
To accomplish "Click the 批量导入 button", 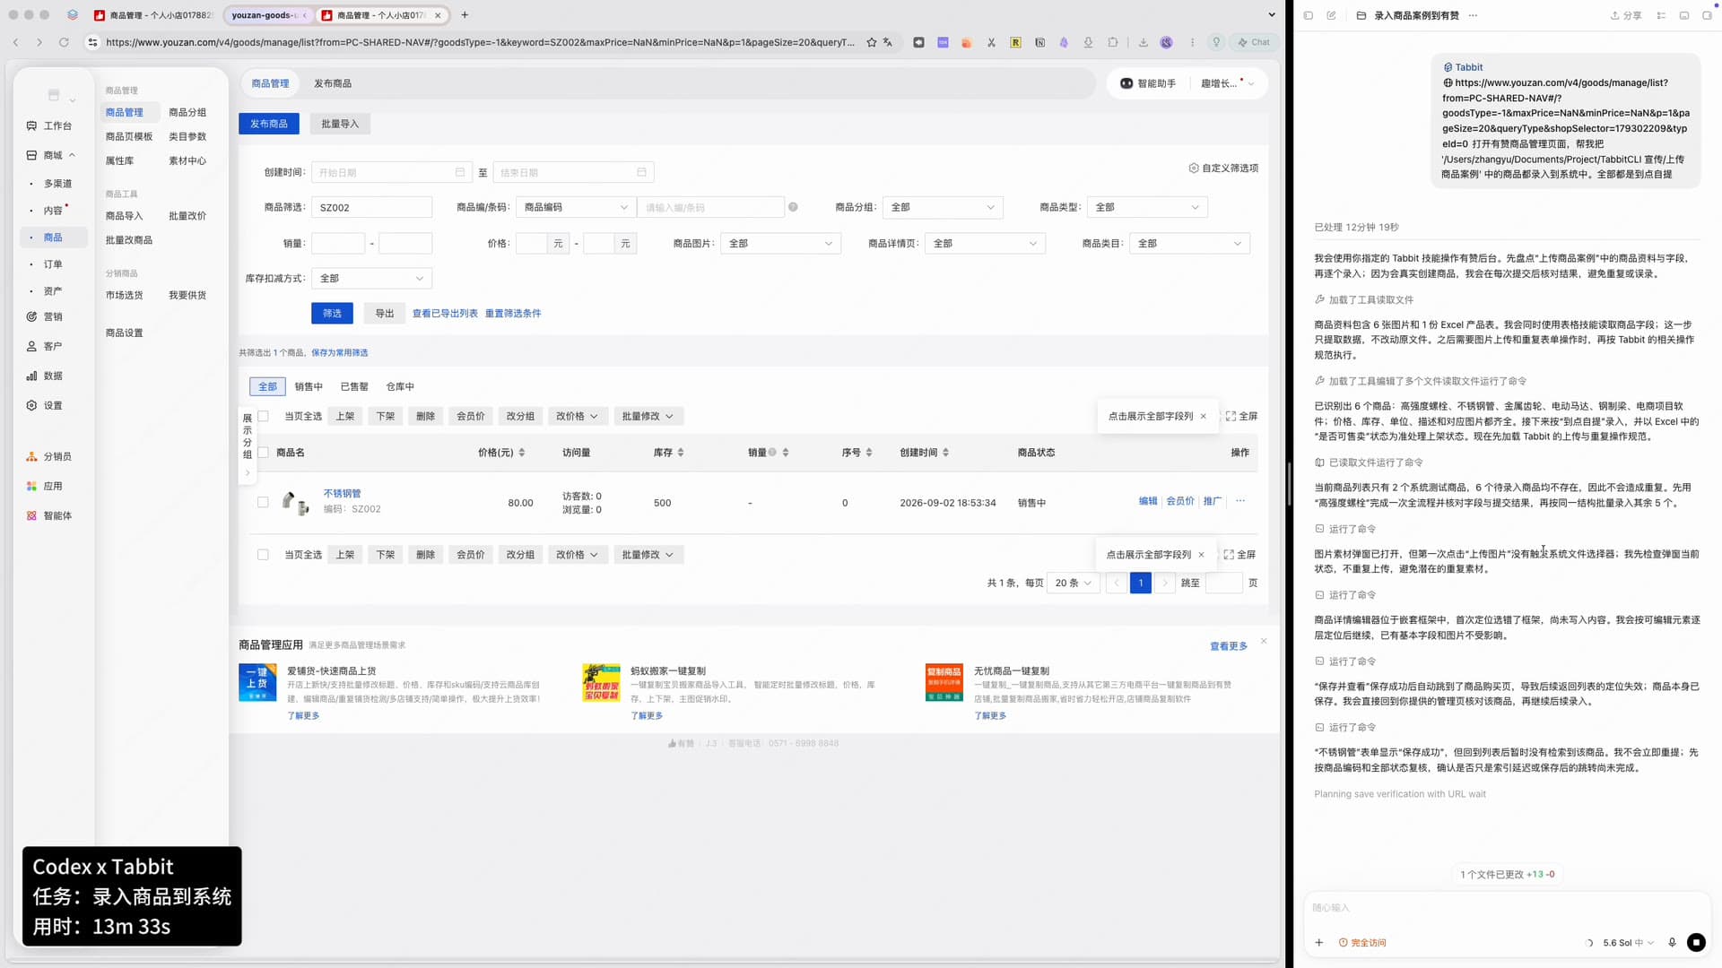I will [340, 124].
